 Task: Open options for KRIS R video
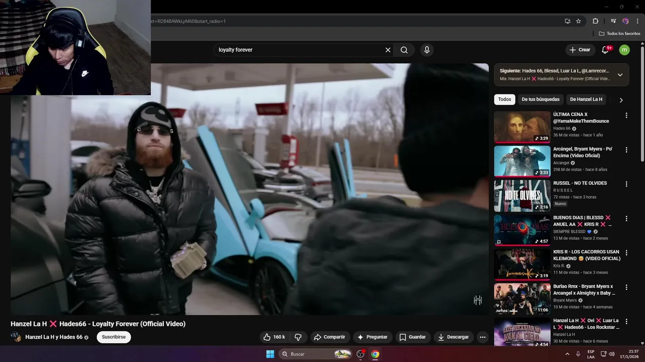(x=626, y=253)
